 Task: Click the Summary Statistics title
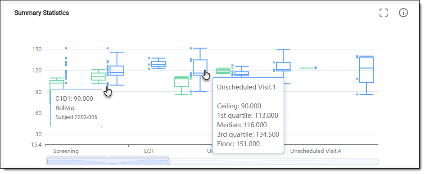[x=41, y=13]
